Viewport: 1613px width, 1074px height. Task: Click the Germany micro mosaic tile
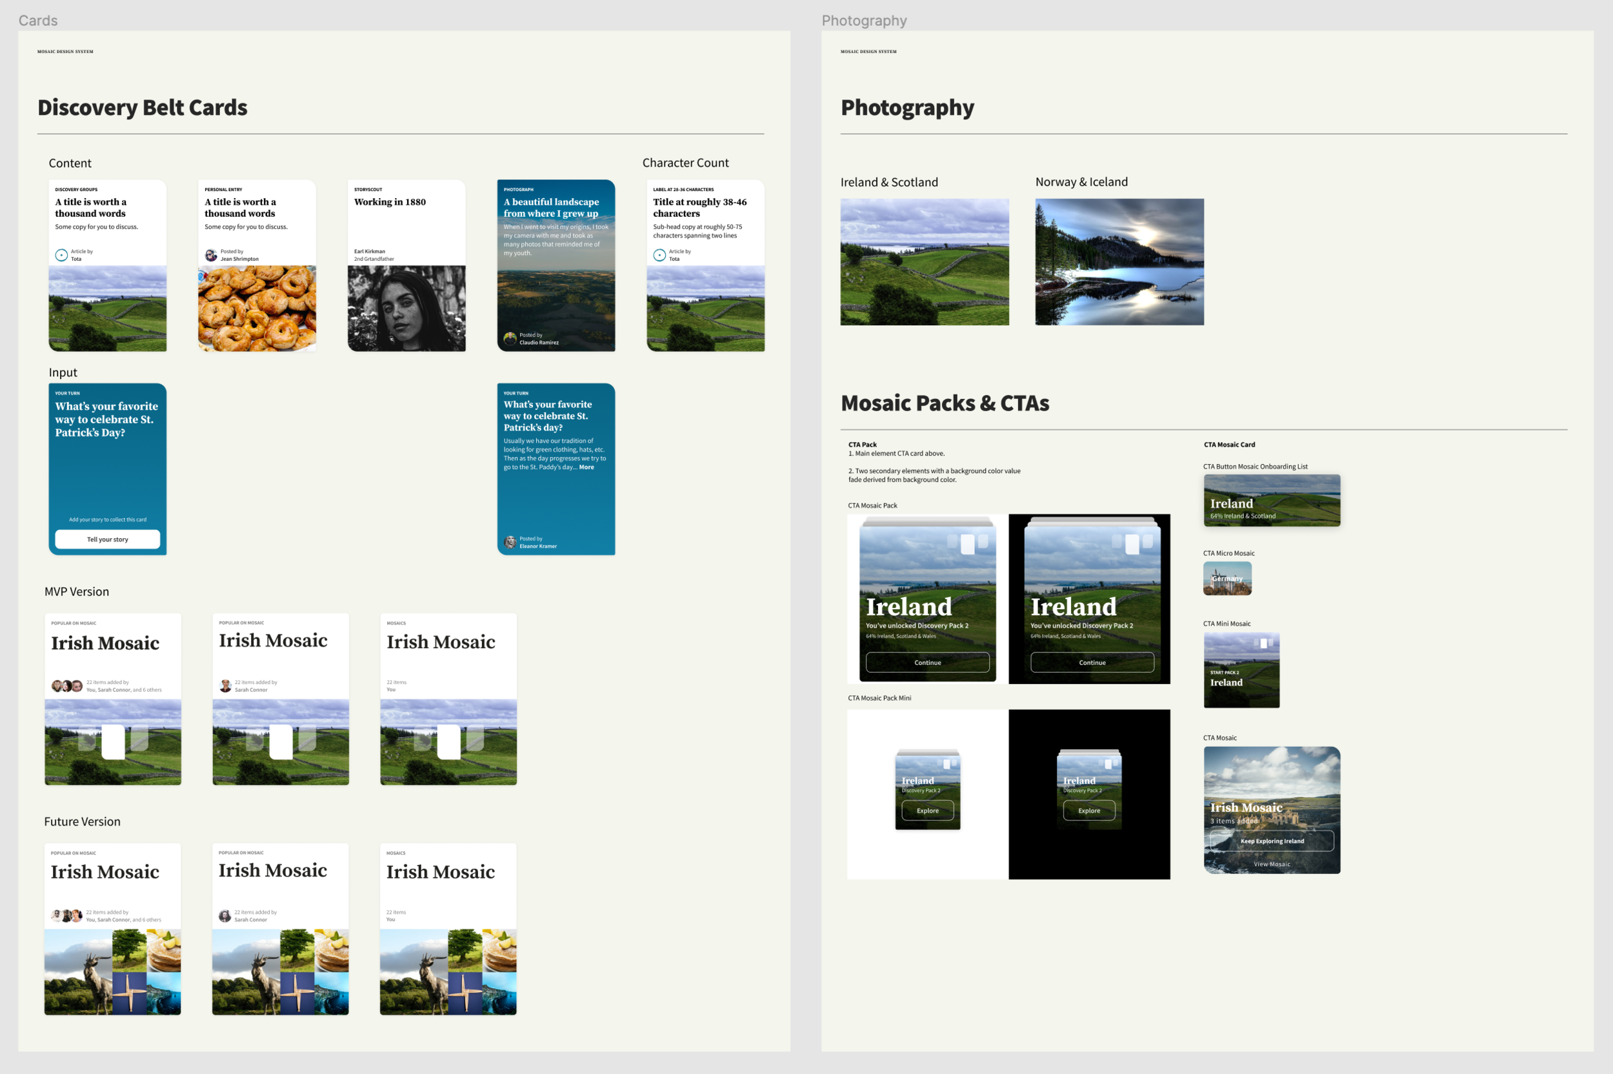(1227, 578)
